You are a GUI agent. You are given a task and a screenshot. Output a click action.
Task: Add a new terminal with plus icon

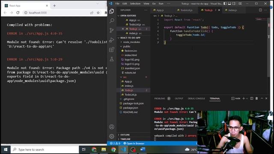click(244, 98)
